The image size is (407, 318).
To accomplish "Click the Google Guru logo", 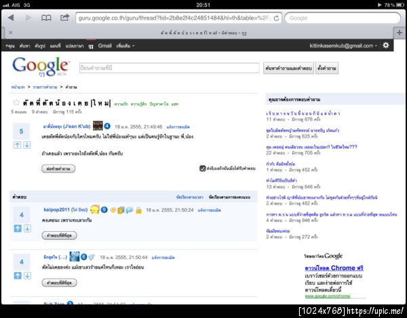I will [x=41, y=66].
